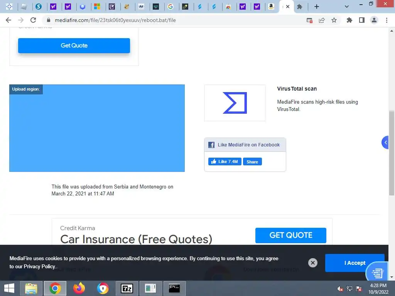Click the scrollbar up arrow
Viewport: 395px width, 296px height.
click(x=392, y=31)
